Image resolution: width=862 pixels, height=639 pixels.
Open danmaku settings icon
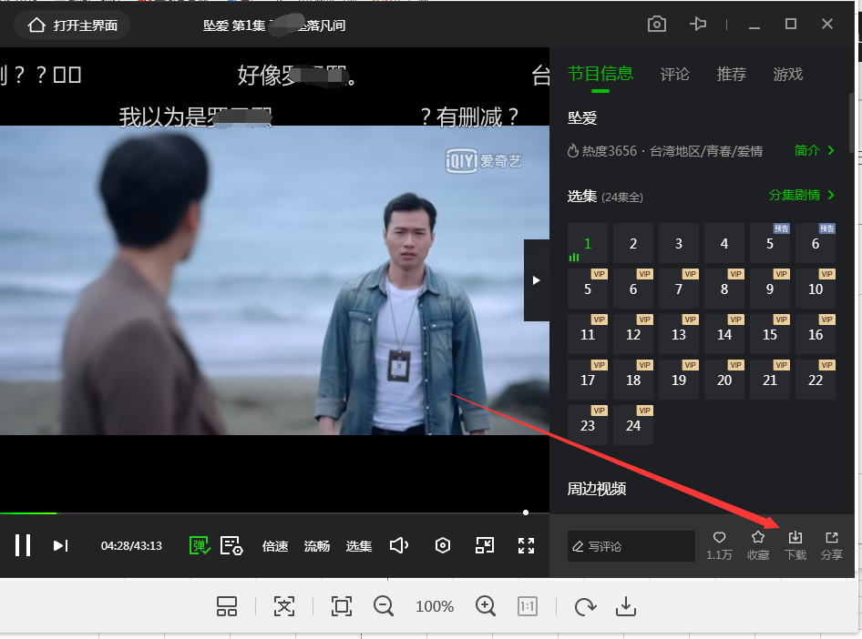[231, 545]
